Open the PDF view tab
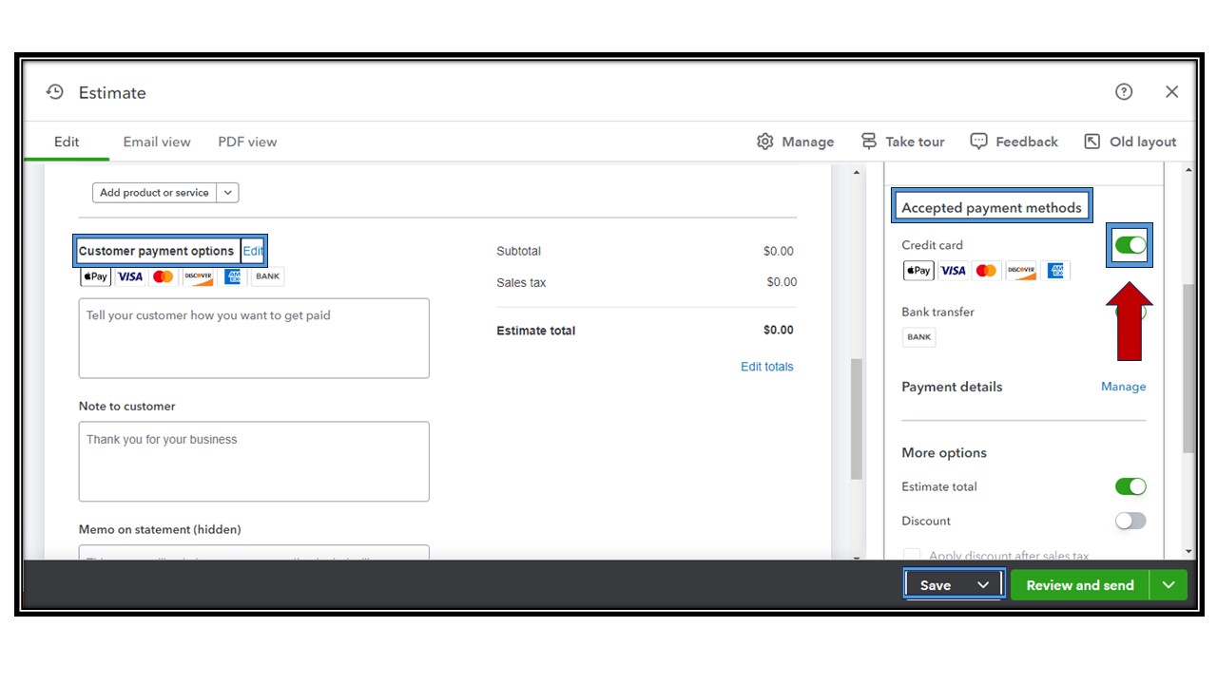The width and height of the screenshot is (1217, 684). [247, 142]
